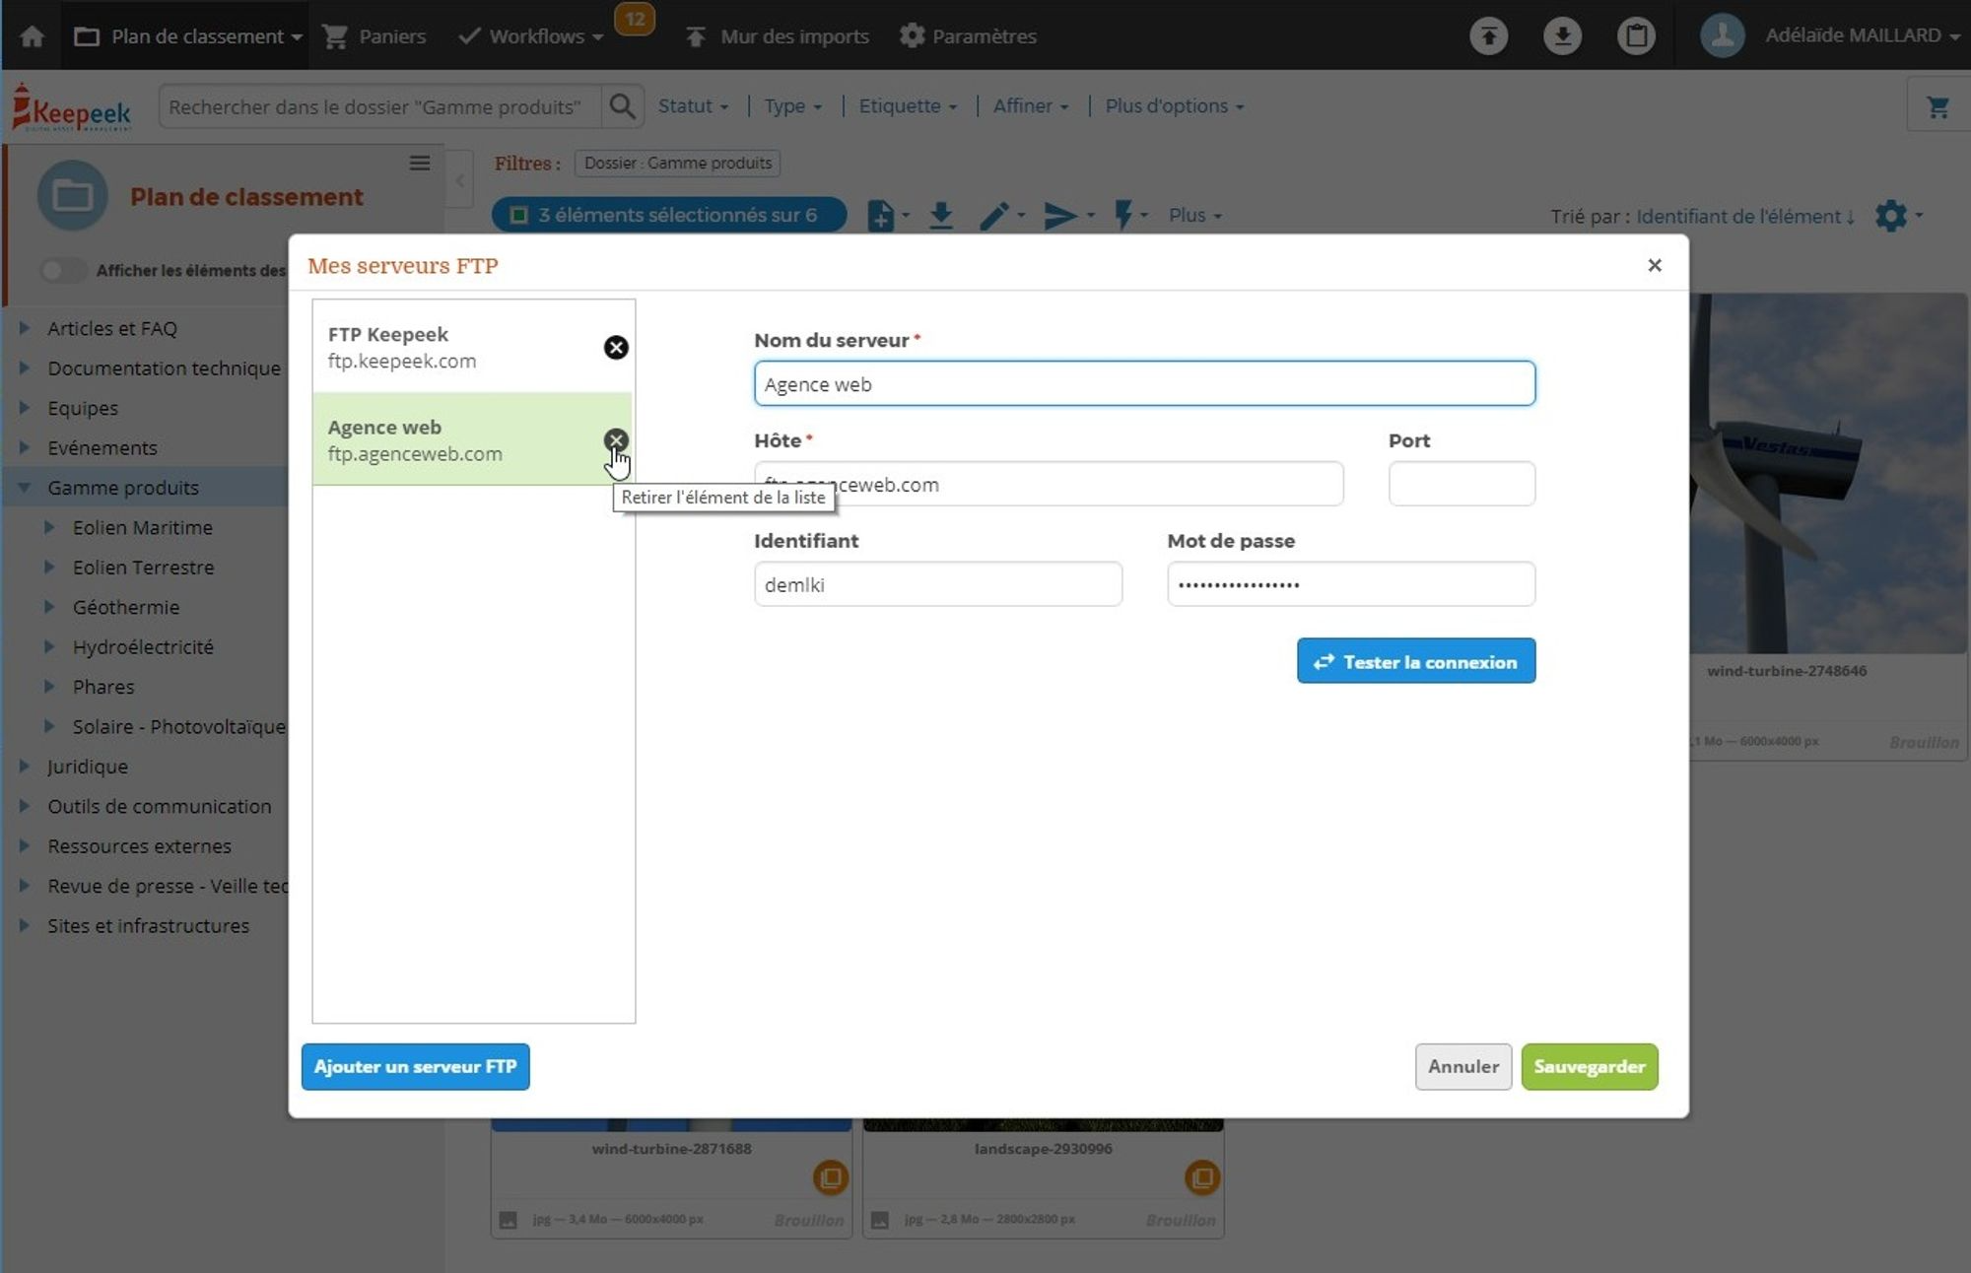Toggle the 3 éléments sélectionnés checkbox
Screen dimensions: 1971x1273
point(519,215)
